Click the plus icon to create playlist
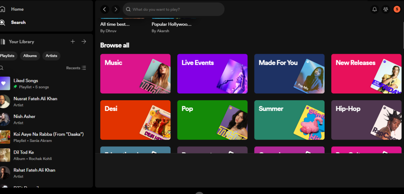Screen dimensions: 404x194 (x=73, y=42)
